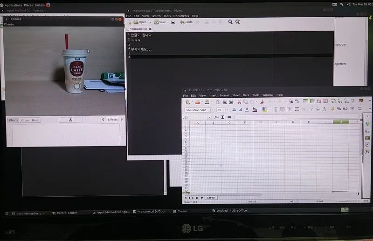Select column header D in Calc
The image size is (373, 241).
[x=245, y=122]
